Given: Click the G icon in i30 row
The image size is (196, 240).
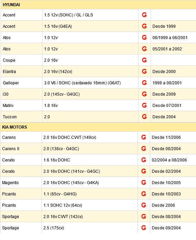Looking at the screenshot, I should pyautogui.click(x=144, y=94).
